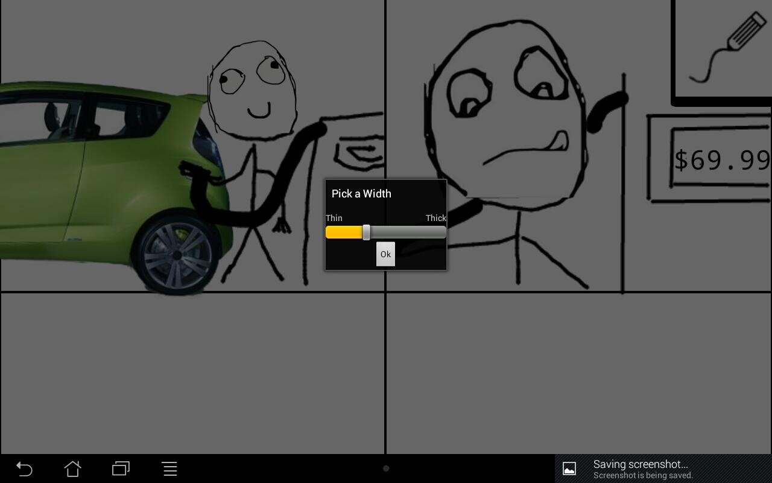Viewport: 772px width, 483px height.
Task: Click the 'Pick a Width' dialog title
Action: coord(361,194)
